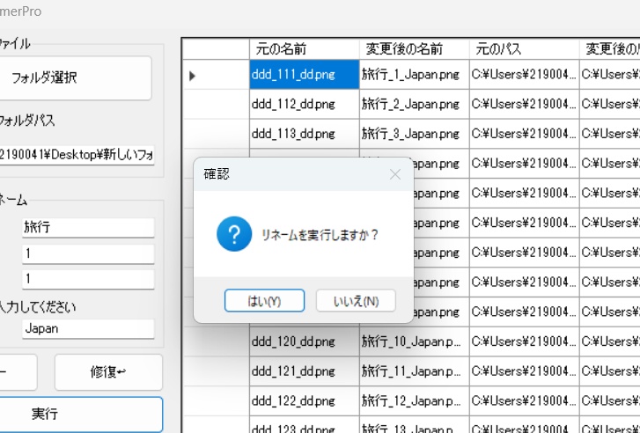Viewport: 640px width, 433px height.
Task: Click the current row arrow indicator
Action: point(192,76)
